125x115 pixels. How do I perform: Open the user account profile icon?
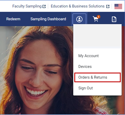pos(79,19)
